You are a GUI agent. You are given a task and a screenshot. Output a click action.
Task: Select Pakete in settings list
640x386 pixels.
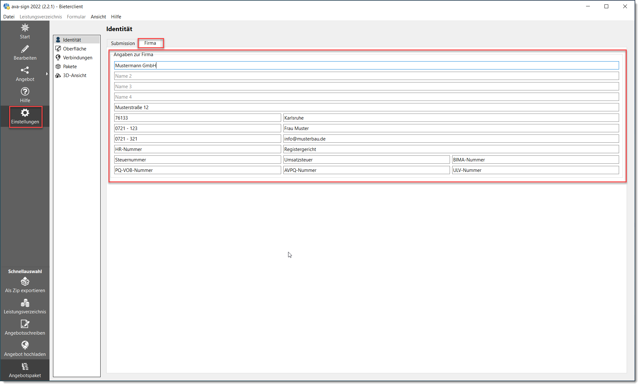coord(76,66)
